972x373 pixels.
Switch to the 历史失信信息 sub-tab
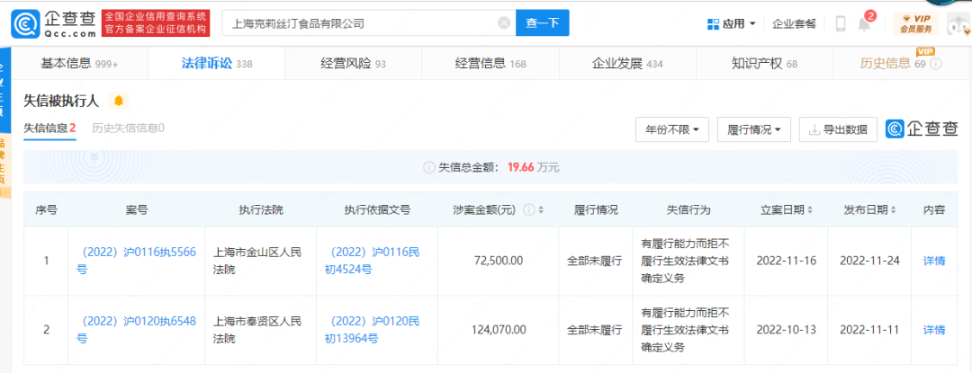click(x=128, y=129)
